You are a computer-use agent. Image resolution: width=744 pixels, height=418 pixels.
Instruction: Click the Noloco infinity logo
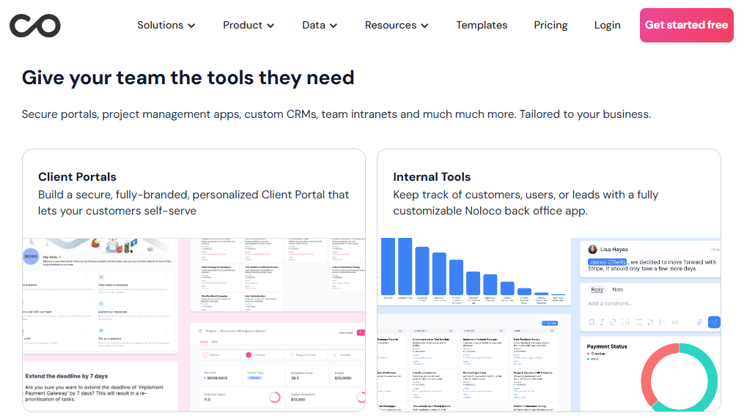coord(35,25)
